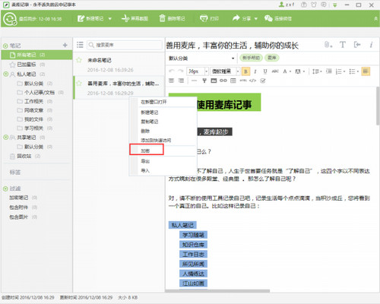Viewport: 380px width, 304px height.
Task: Choose 复制笔记 from the context menu
Action: (x=150, y=122)
